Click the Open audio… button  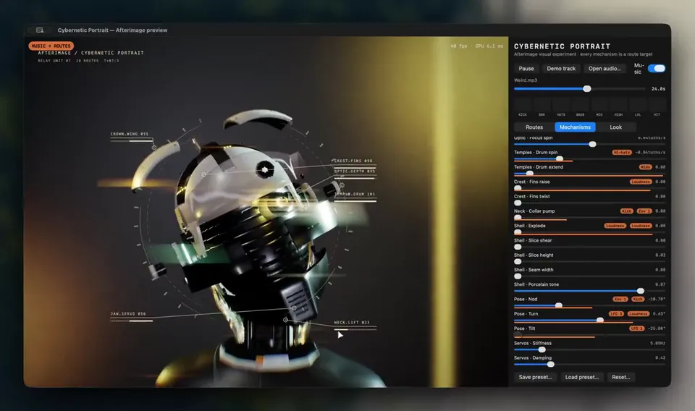click(x=605, y=68)
